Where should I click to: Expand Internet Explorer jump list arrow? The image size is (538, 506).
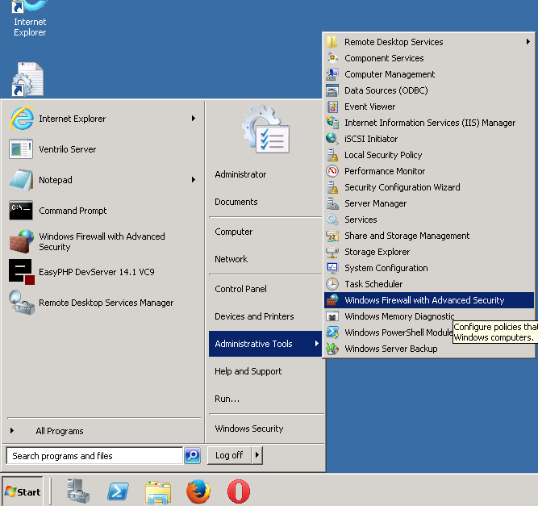pos(194,119)
